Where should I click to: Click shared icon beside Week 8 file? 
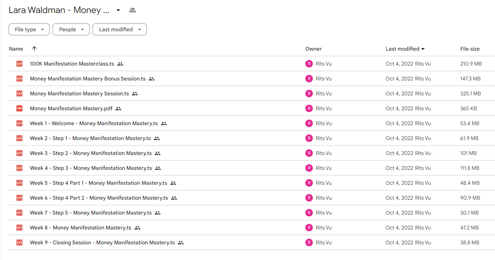(x=137, y=228)
